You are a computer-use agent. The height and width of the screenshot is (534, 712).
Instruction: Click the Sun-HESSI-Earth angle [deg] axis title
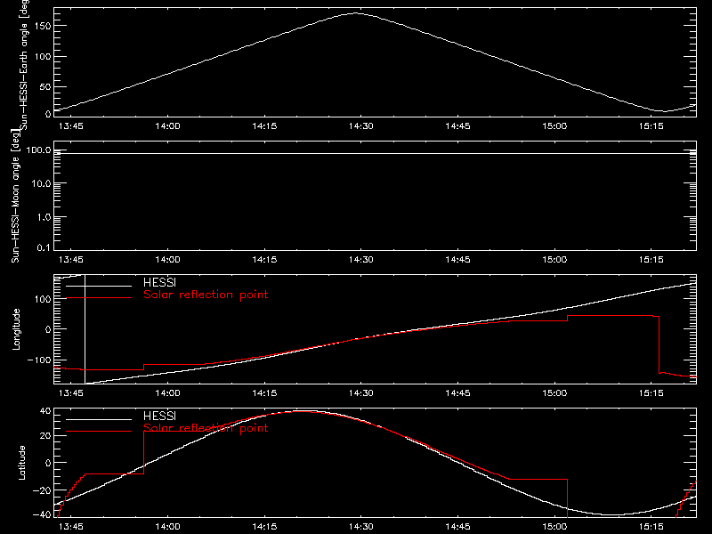coord(24,64)
